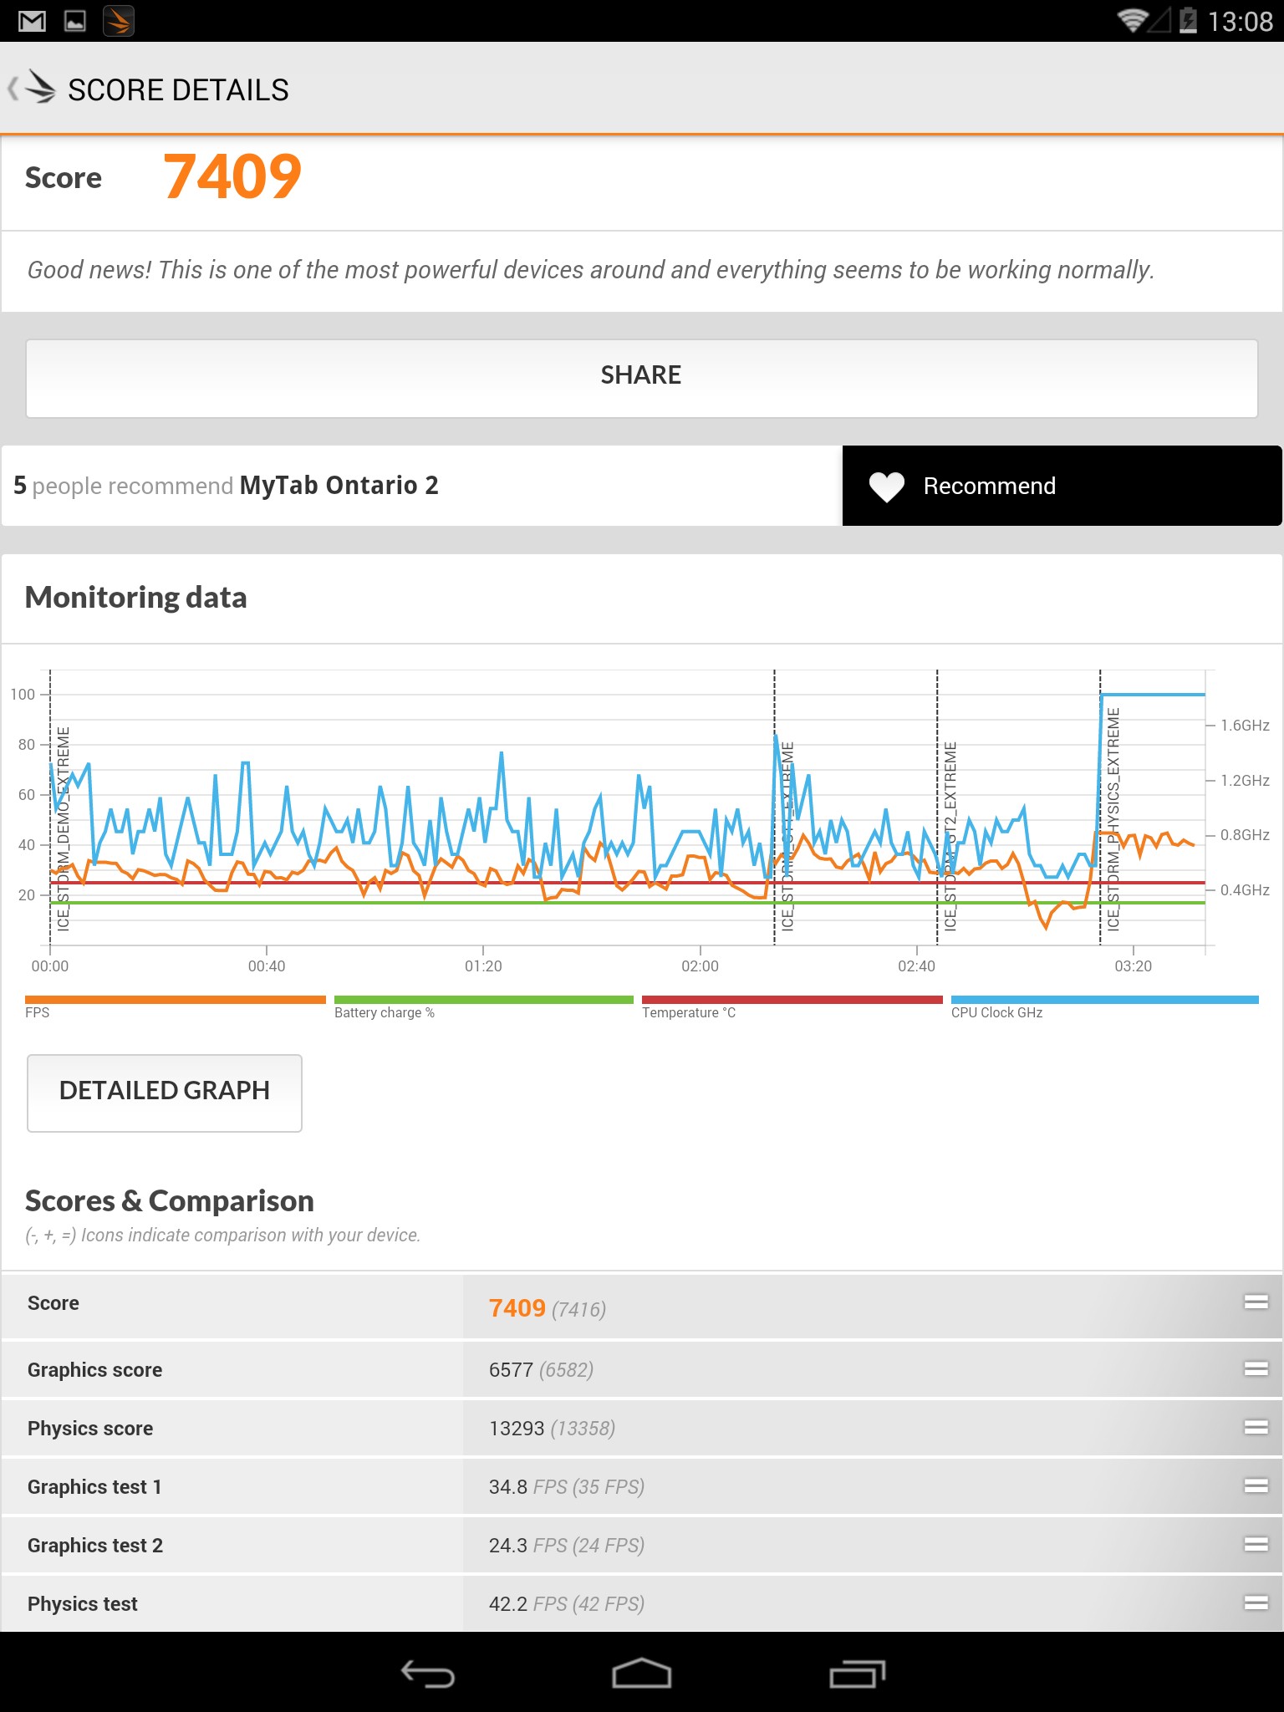Tap the ICE_STORM_PHYSICS_EXTREME marker on graph
Screen dimensions: 1284x1712
click(1113, 819)
